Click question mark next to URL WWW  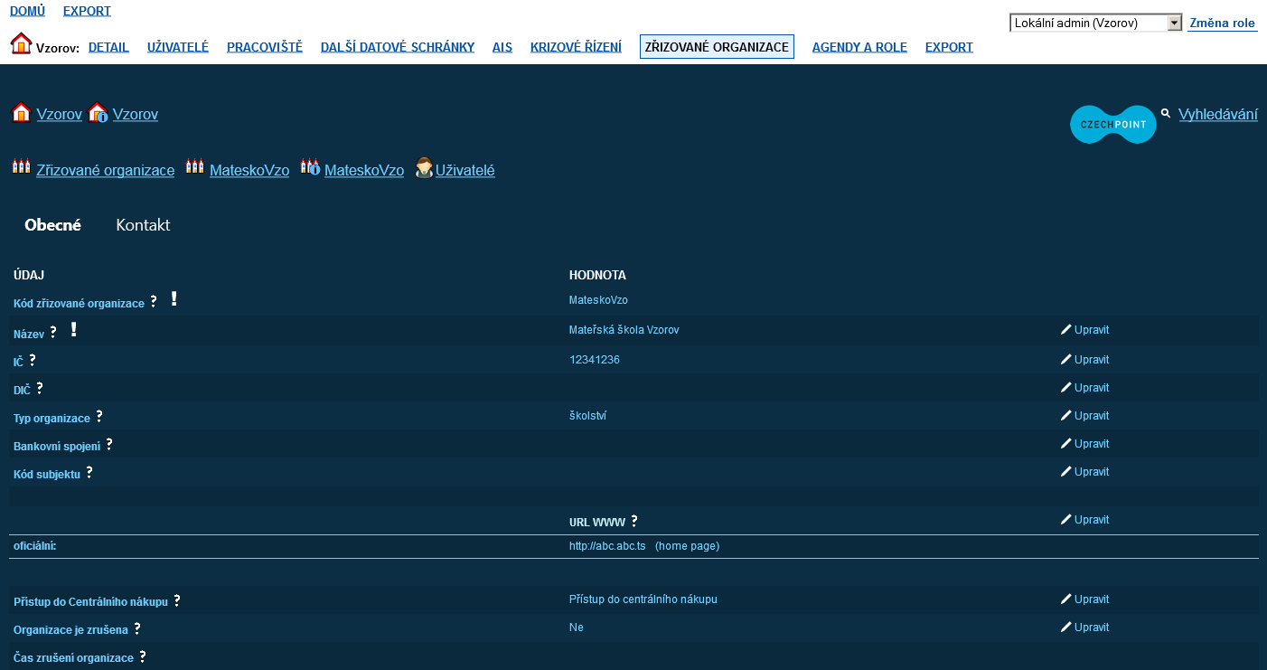click(634, 521)
